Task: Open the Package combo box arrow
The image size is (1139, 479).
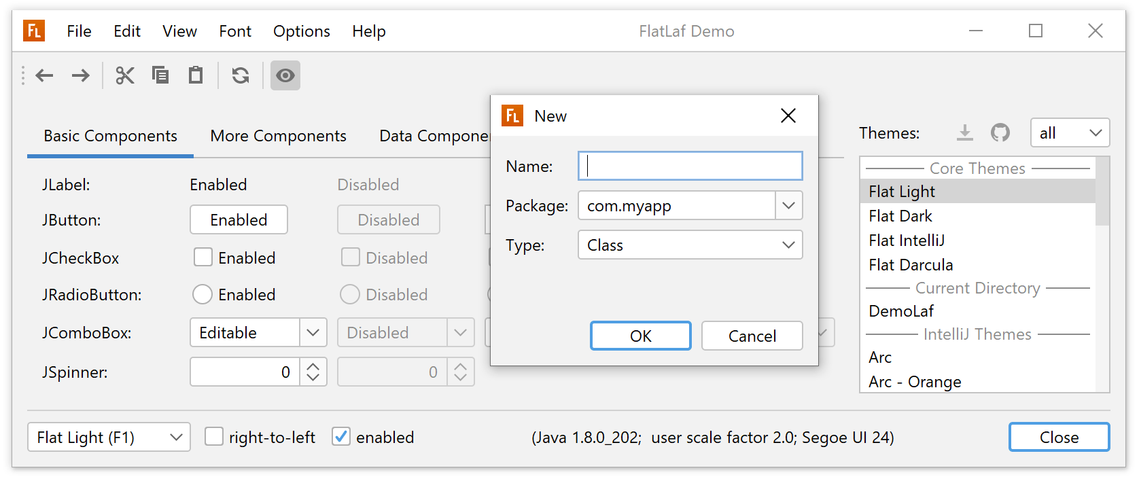Action: click(x=789, y=205)
